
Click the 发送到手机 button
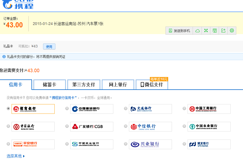click(x=179, y=31)
